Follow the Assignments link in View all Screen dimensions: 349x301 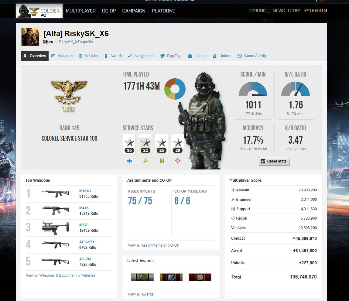(152, 245)
